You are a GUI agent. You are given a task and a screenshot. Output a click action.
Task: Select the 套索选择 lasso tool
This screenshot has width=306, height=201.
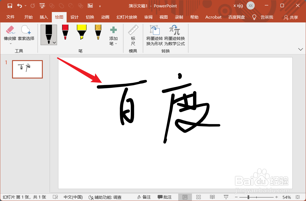coord(26,33)
